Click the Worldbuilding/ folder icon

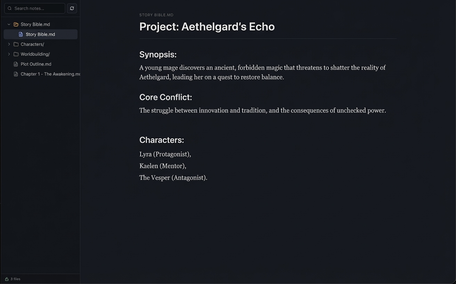(x=16, y=54)
